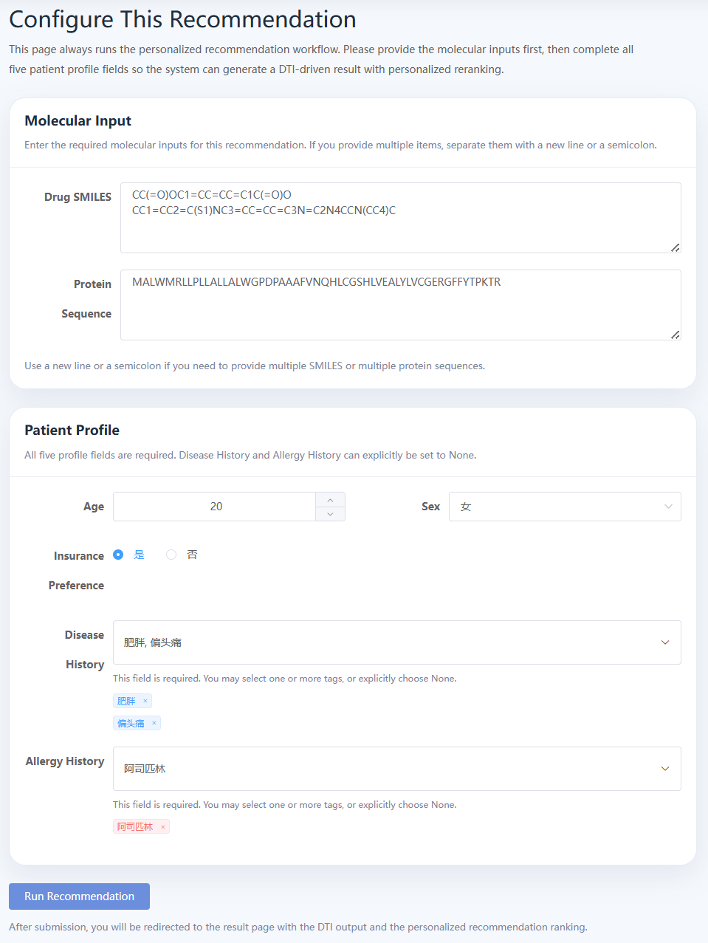
Task: Select the 是 insurance preference radio
Action: [x=118, y=555]
